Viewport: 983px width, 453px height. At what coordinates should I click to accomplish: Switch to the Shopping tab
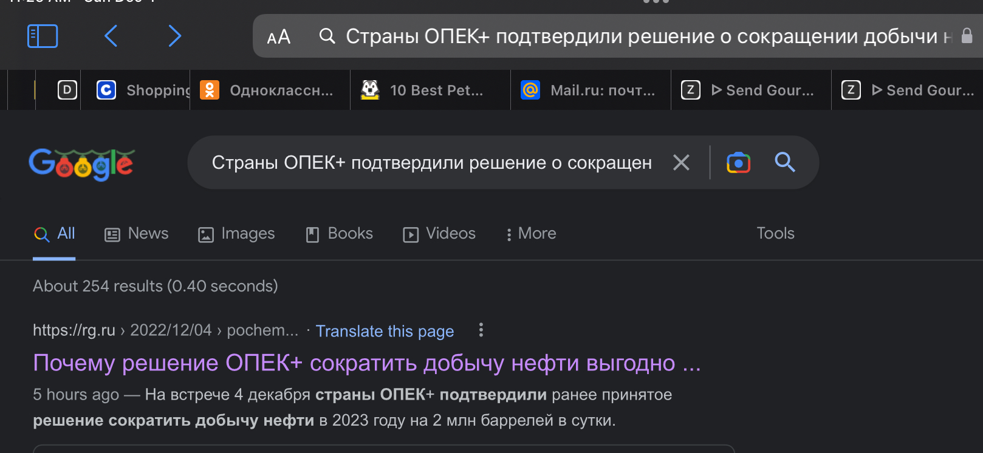(x=143, y=90)
